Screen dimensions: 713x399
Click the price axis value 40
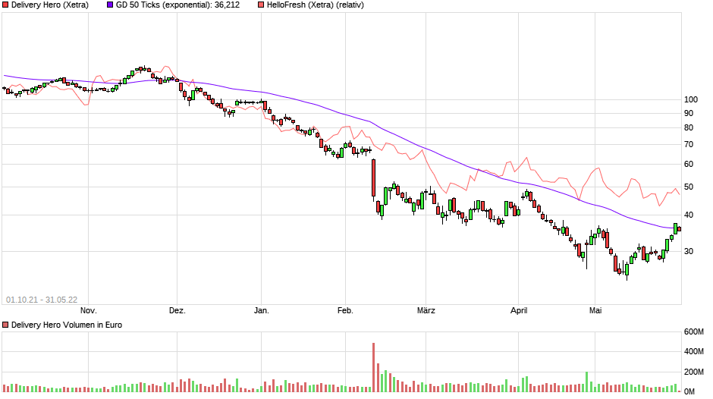[x=689, y=215]
